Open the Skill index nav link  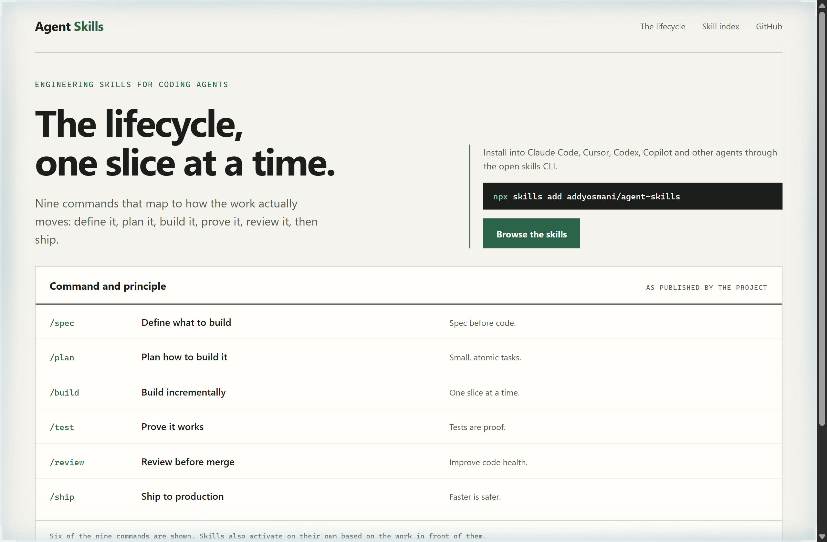tap(720, 27)
